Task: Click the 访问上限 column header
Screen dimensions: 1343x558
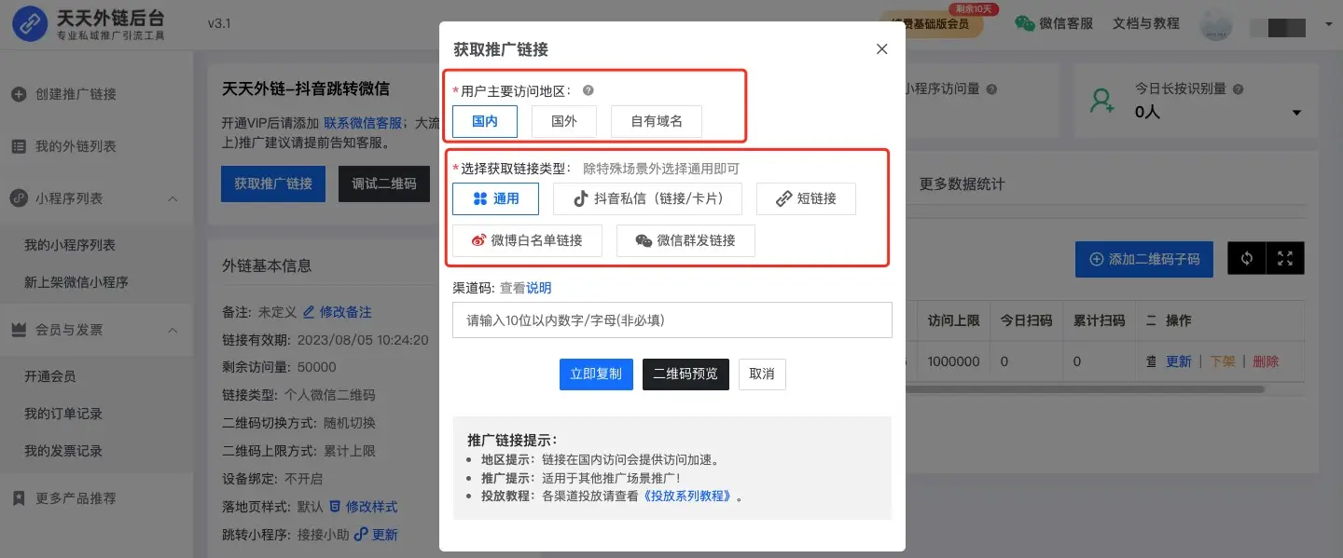Action: 953,320
